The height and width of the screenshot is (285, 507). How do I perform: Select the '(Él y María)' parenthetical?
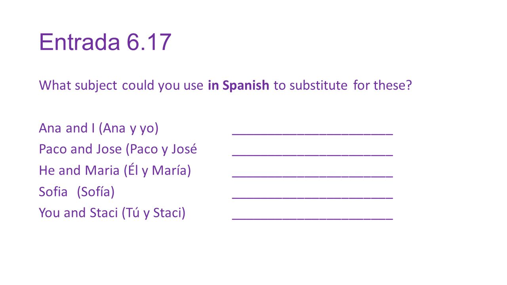point(157,171)
